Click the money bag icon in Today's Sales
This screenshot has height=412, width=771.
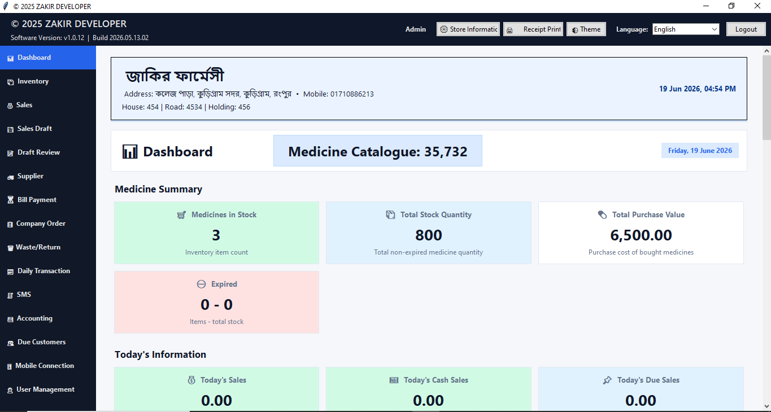coord(191,380)
